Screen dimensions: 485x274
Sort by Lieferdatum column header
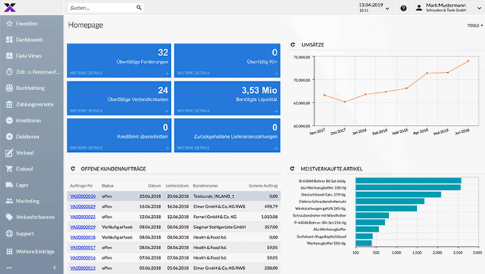pos(177,186)
